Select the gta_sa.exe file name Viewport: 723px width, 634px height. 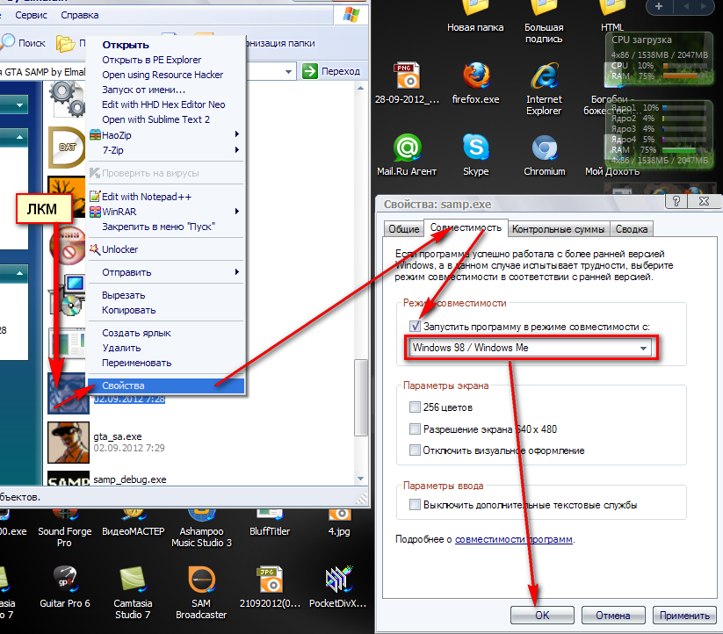pyautogui.click(x=118, y=436)
